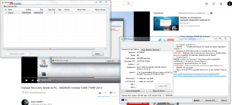232x105 pixels.
Task: Click Block Info Android title icon
Action: 3,2
